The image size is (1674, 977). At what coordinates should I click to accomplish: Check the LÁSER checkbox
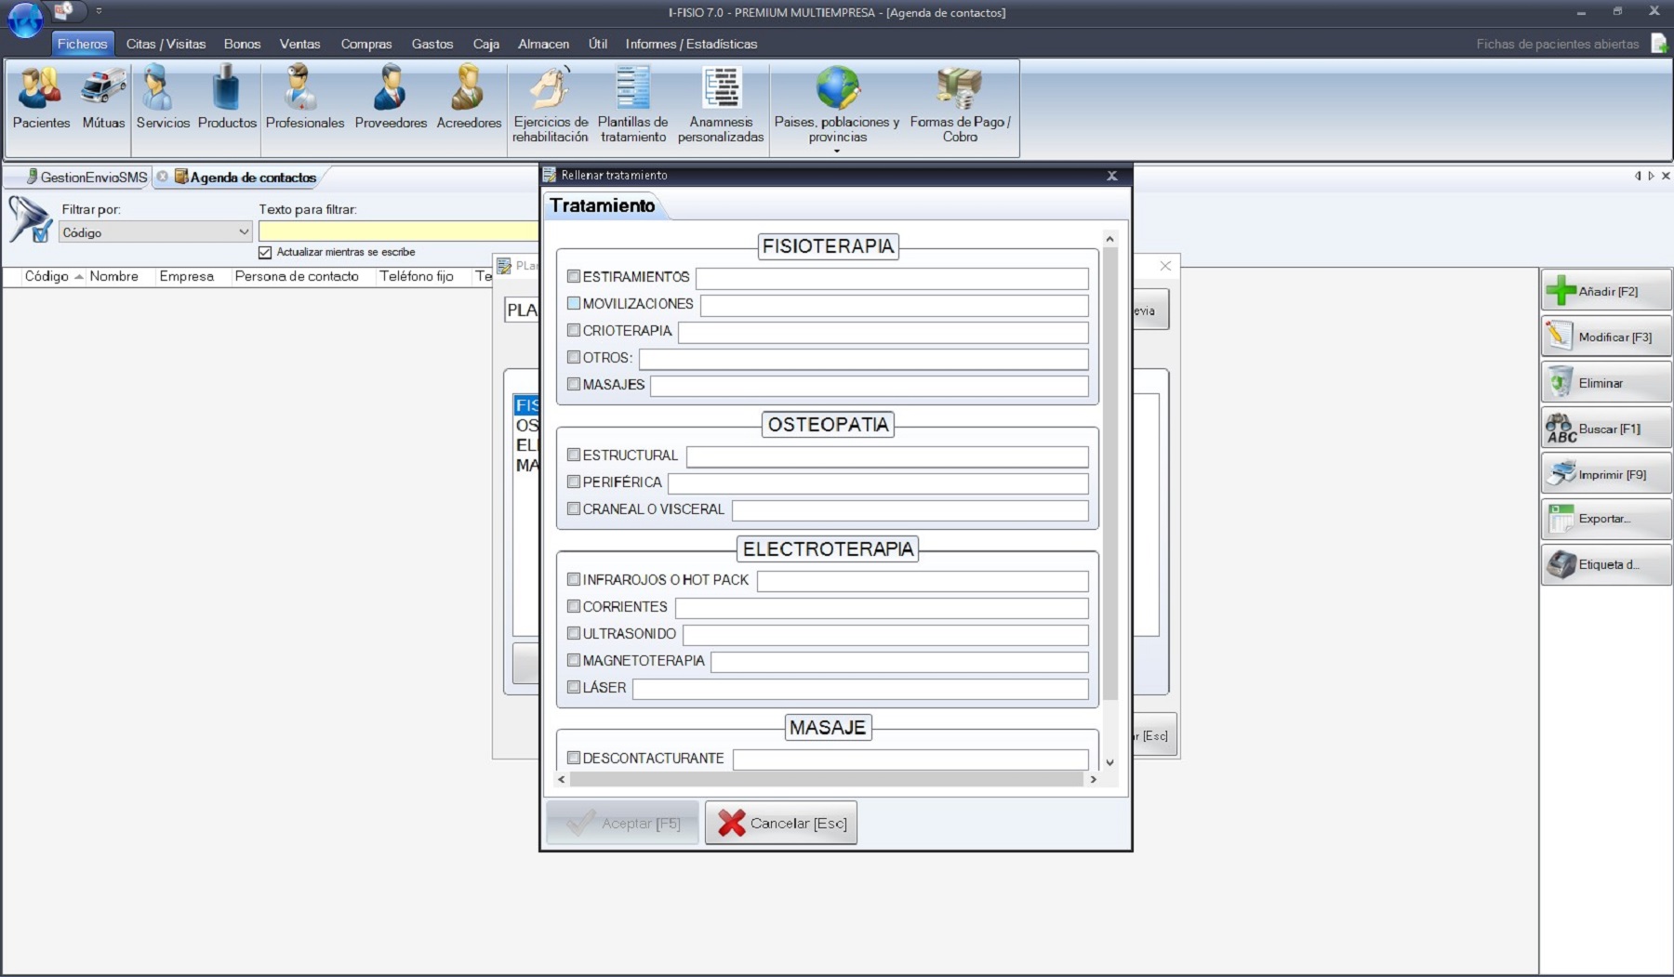coord(574,687)
